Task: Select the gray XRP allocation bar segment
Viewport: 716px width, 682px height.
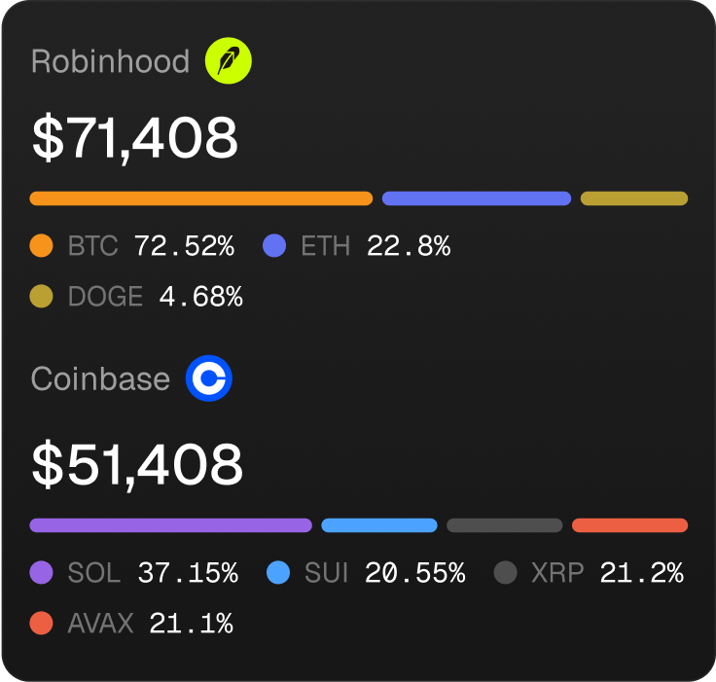Action: click(504, 525)
